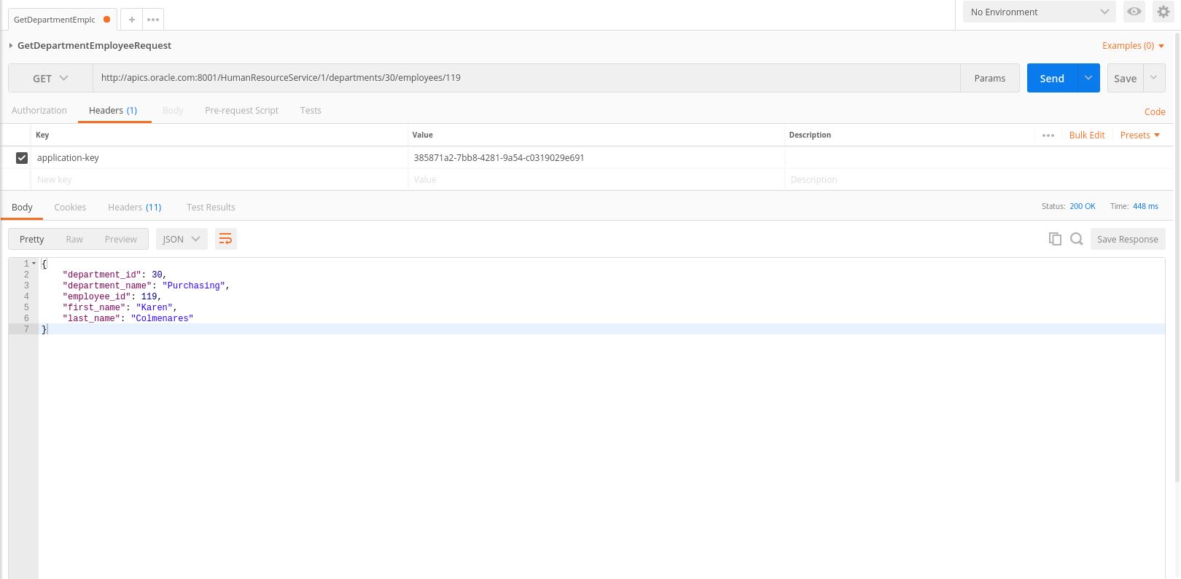Switch response view to Raw
Screen dimensions: 1181x579
point(74,239)
